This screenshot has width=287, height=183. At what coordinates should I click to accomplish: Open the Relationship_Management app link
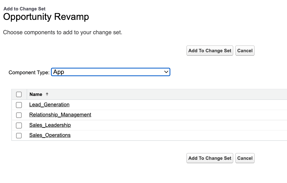coord(60,115)
